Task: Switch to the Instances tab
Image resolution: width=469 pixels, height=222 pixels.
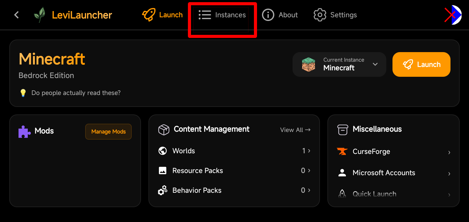Action: point(222,15)
